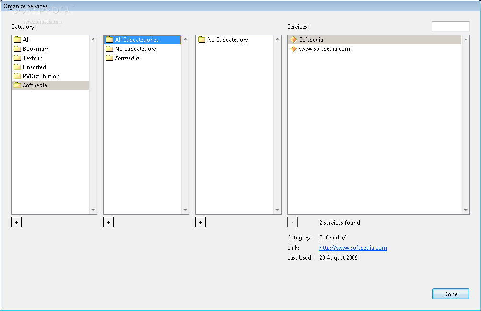Click the diamond icon of www.softpedia.com service
The image size is (481, 311).
tap(293, 49)
